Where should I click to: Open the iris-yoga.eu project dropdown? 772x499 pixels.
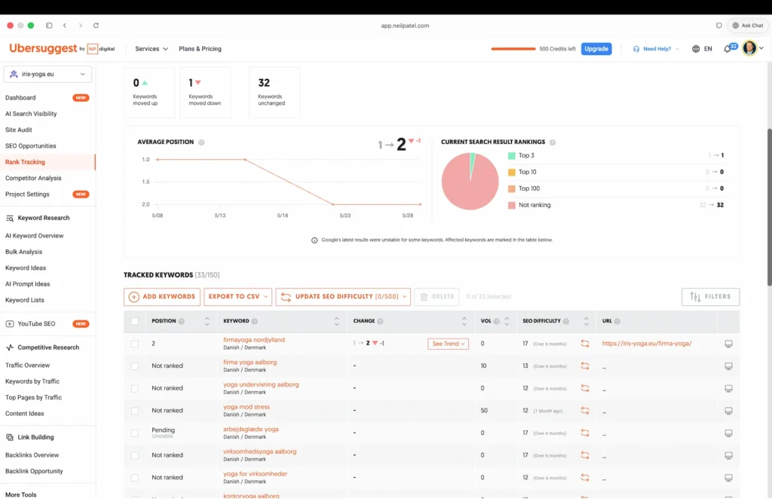point(47,74)
